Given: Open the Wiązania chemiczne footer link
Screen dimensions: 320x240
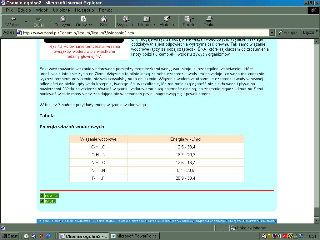Looking at the screenshot, I should (x=211, y=221).
